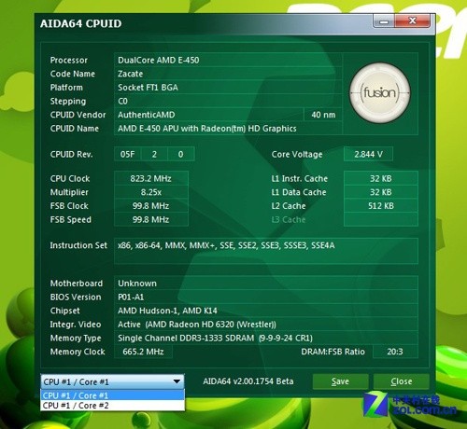This screenshot has width=467, height=429.
Task: Click the Instruction Set label
Action: (x=78, y=245)
